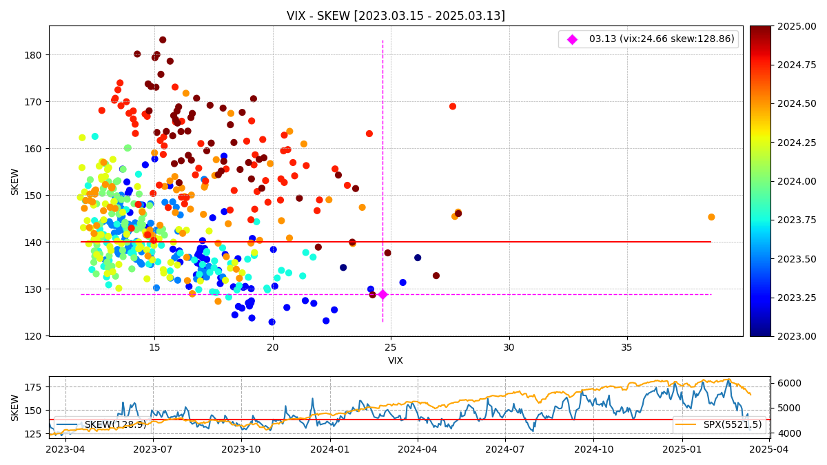Click the 'VIX' x-axis label
This screenshot has width=827, height=465.
[x=396, y=360]
